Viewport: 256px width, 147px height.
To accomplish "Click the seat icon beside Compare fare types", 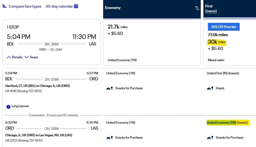I will tap(4, 6).
